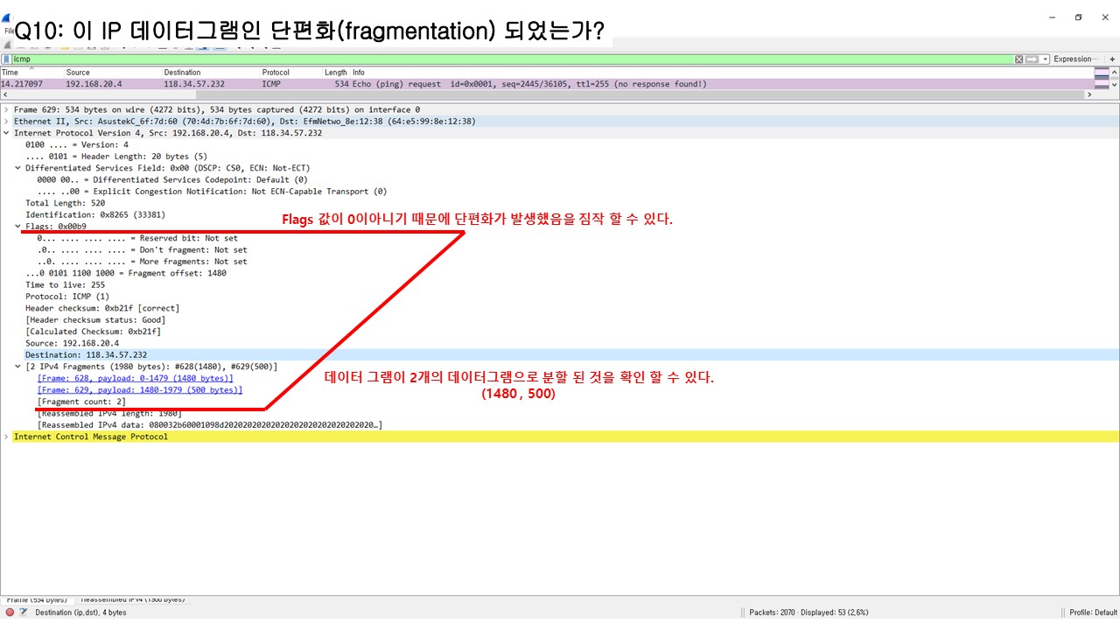
Task: Click into the icmp display filter field
Action: click(512, 59)
